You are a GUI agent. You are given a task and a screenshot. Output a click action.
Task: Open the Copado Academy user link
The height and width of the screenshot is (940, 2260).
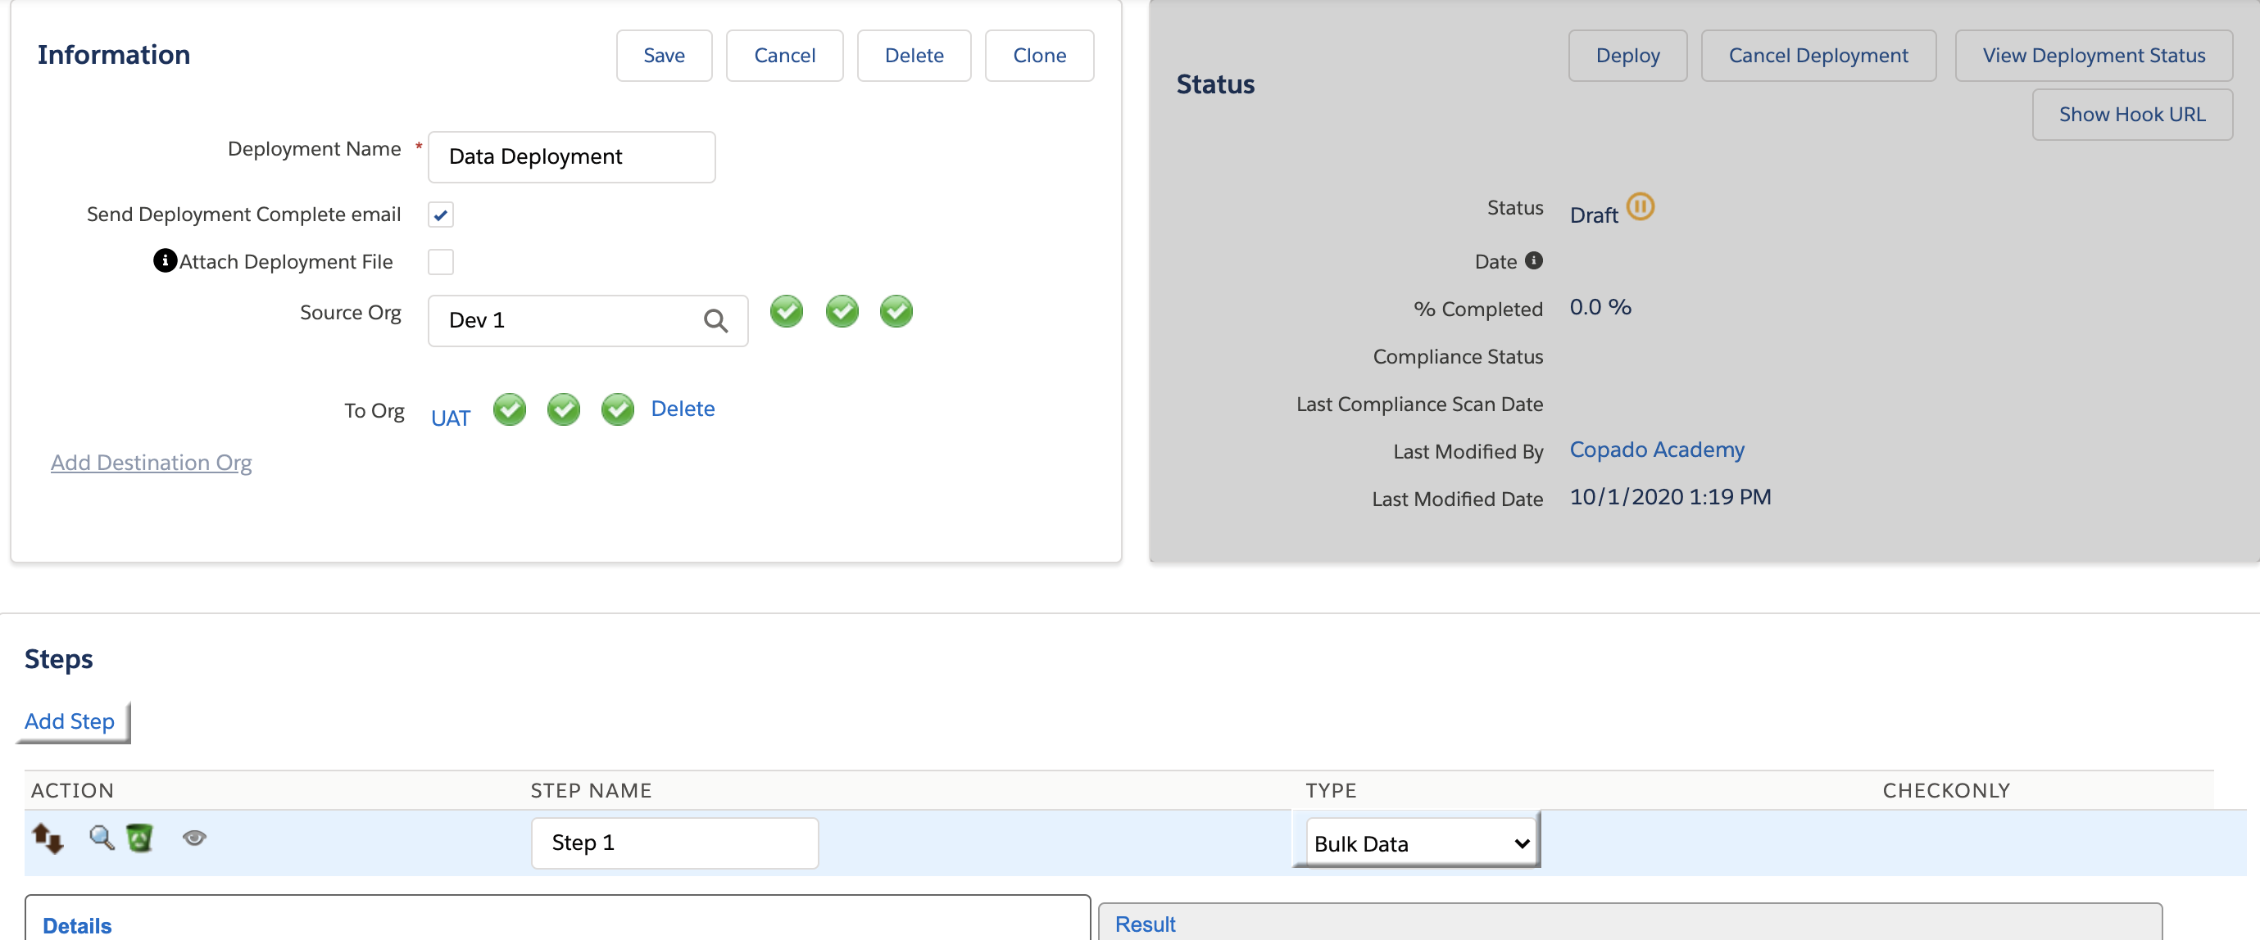(x=1656, y=450)
